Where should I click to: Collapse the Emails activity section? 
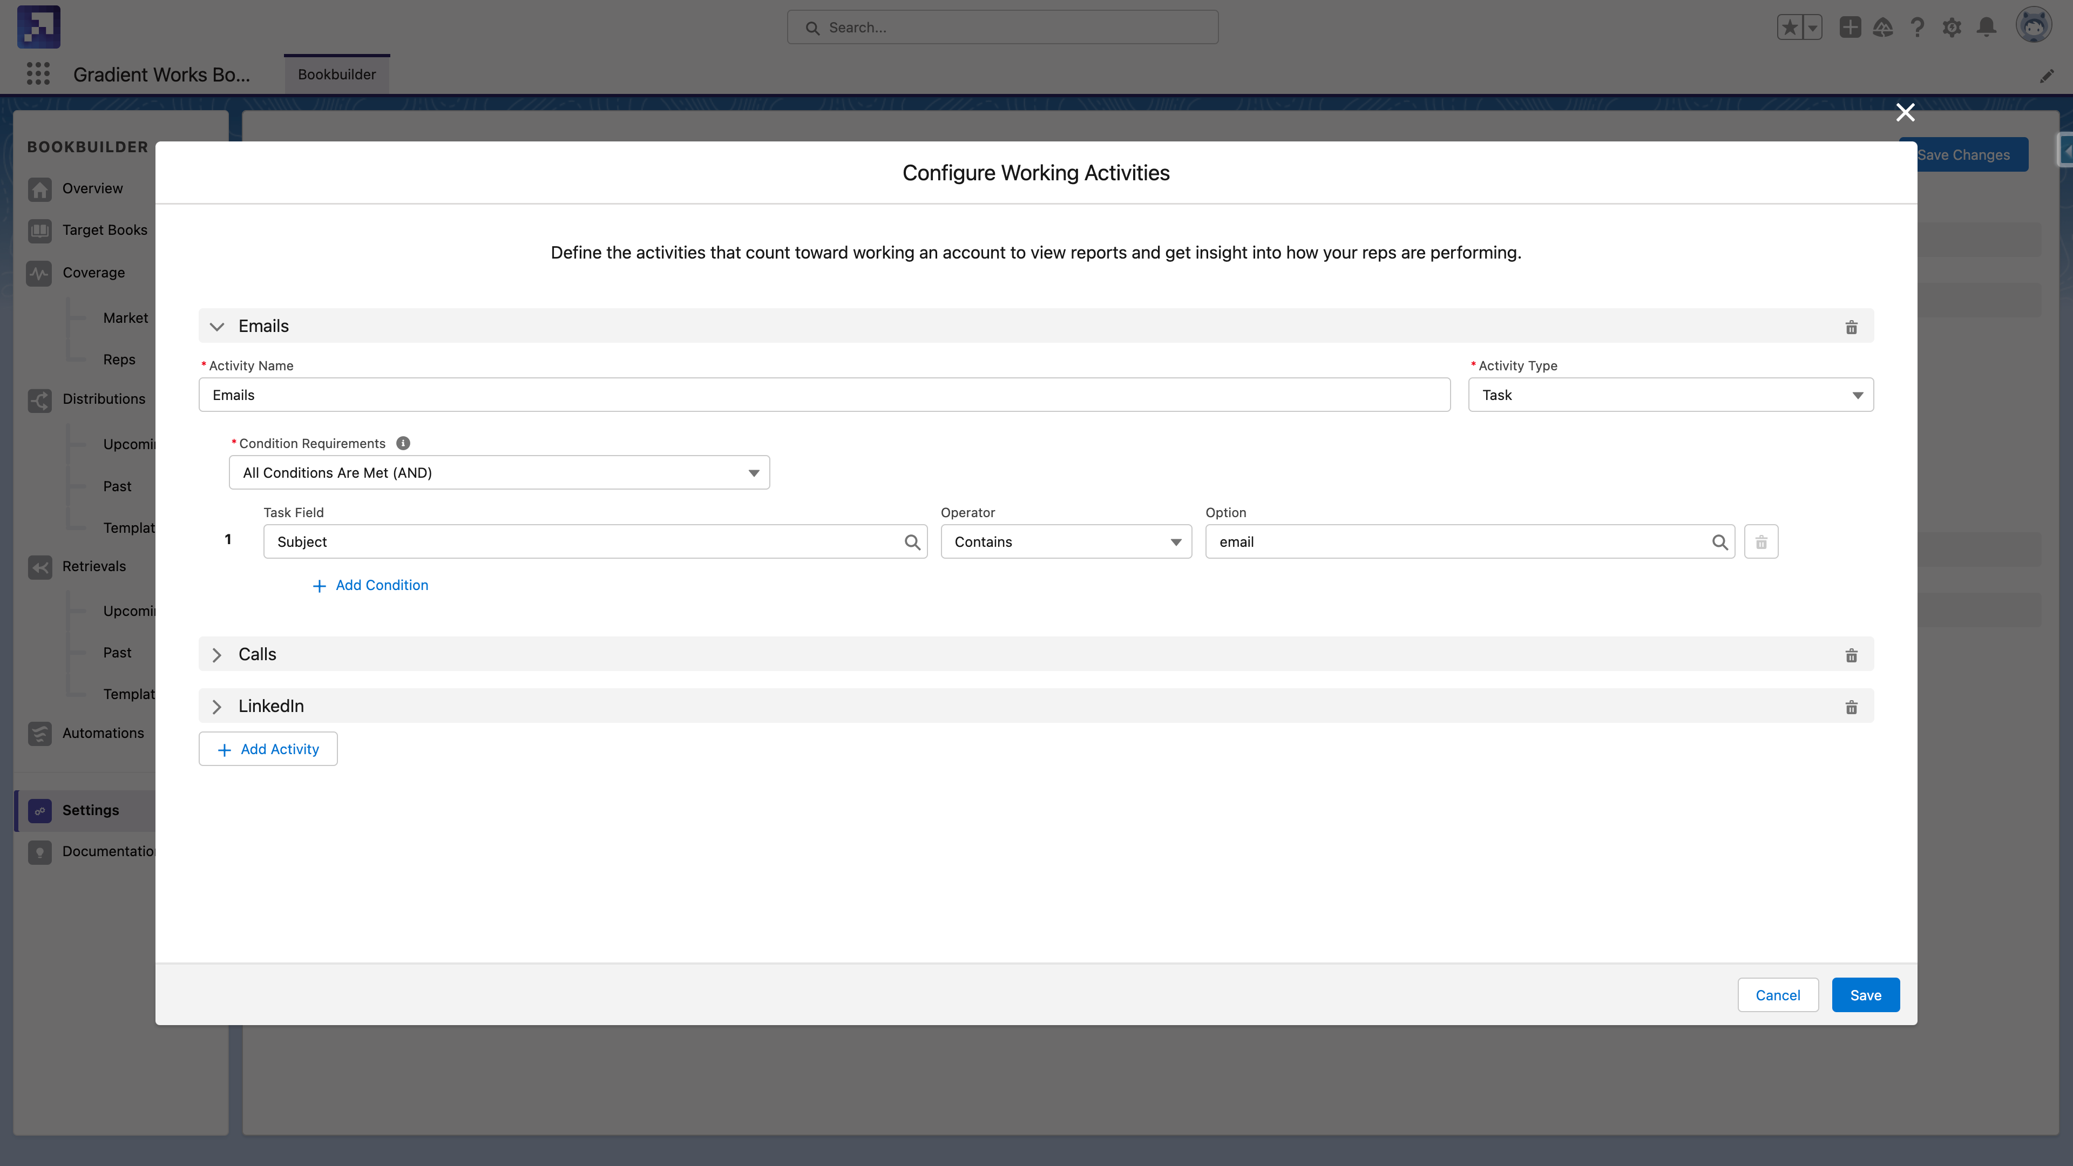tap(216, 327)
